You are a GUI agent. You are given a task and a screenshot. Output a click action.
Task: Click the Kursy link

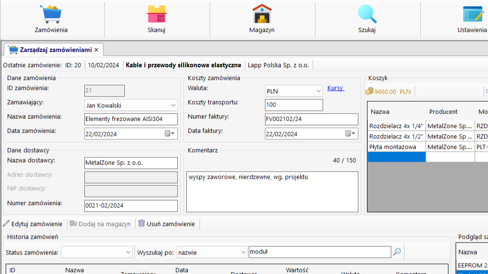(335, 88)
